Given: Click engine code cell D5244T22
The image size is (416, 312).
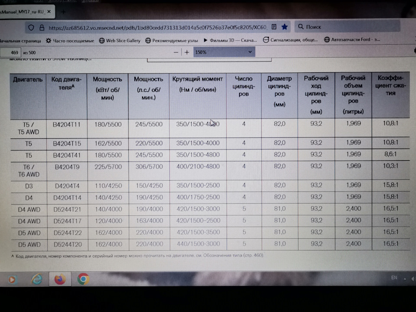Looking at the screenshot, I should tap(68, 233).
